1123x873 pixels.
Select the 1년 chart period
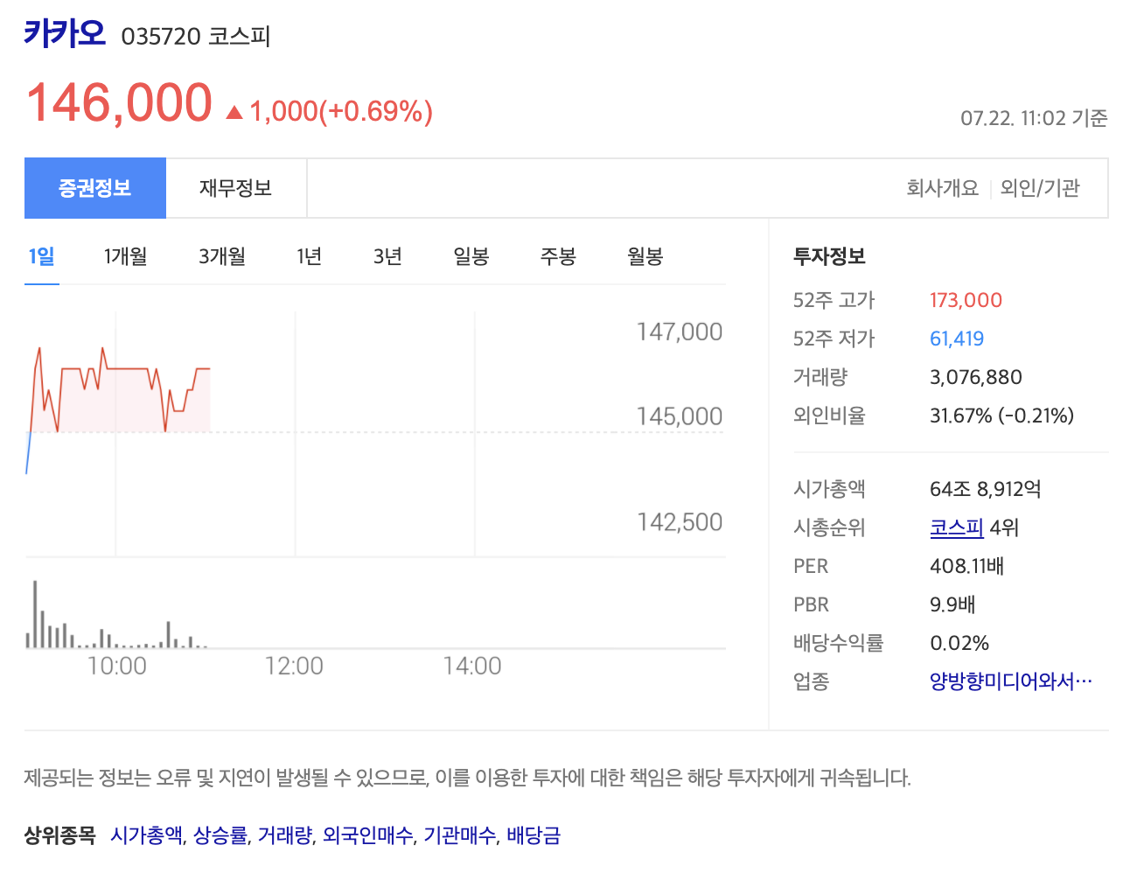point(310,256)
